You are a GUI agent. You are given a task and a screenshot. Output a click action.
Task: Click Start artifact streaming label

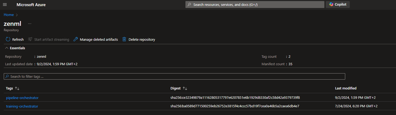coord(52,39)
